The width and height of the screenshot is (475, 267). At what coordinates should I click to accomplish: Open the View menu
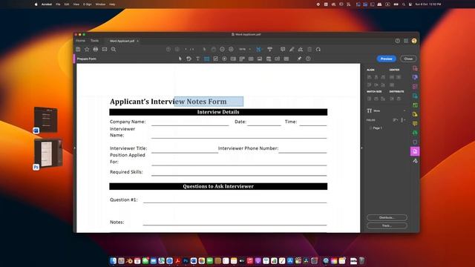[76, 4]
